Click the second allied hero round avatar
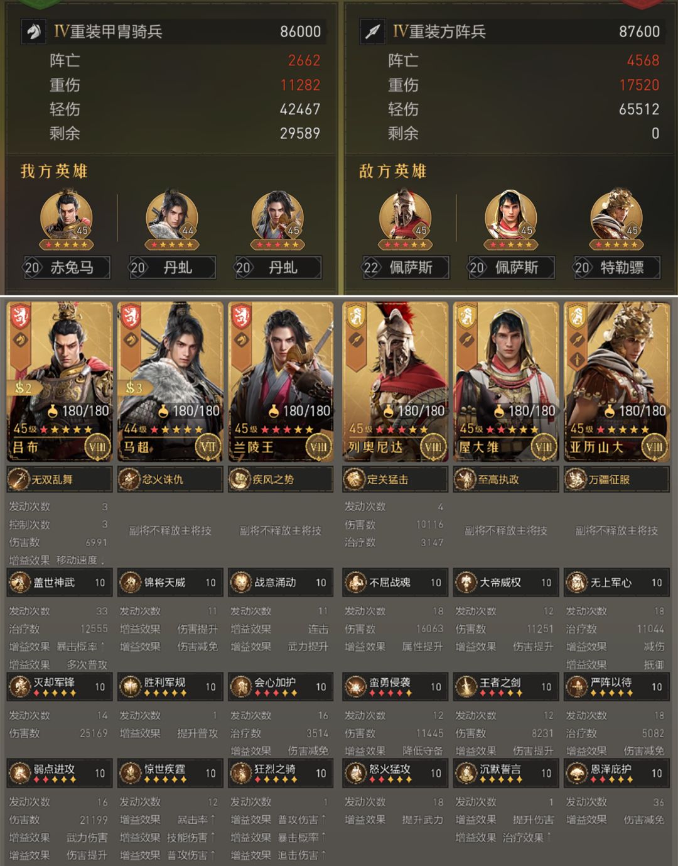Viewport: 678px width, 866px height. (x=172, y=217)
